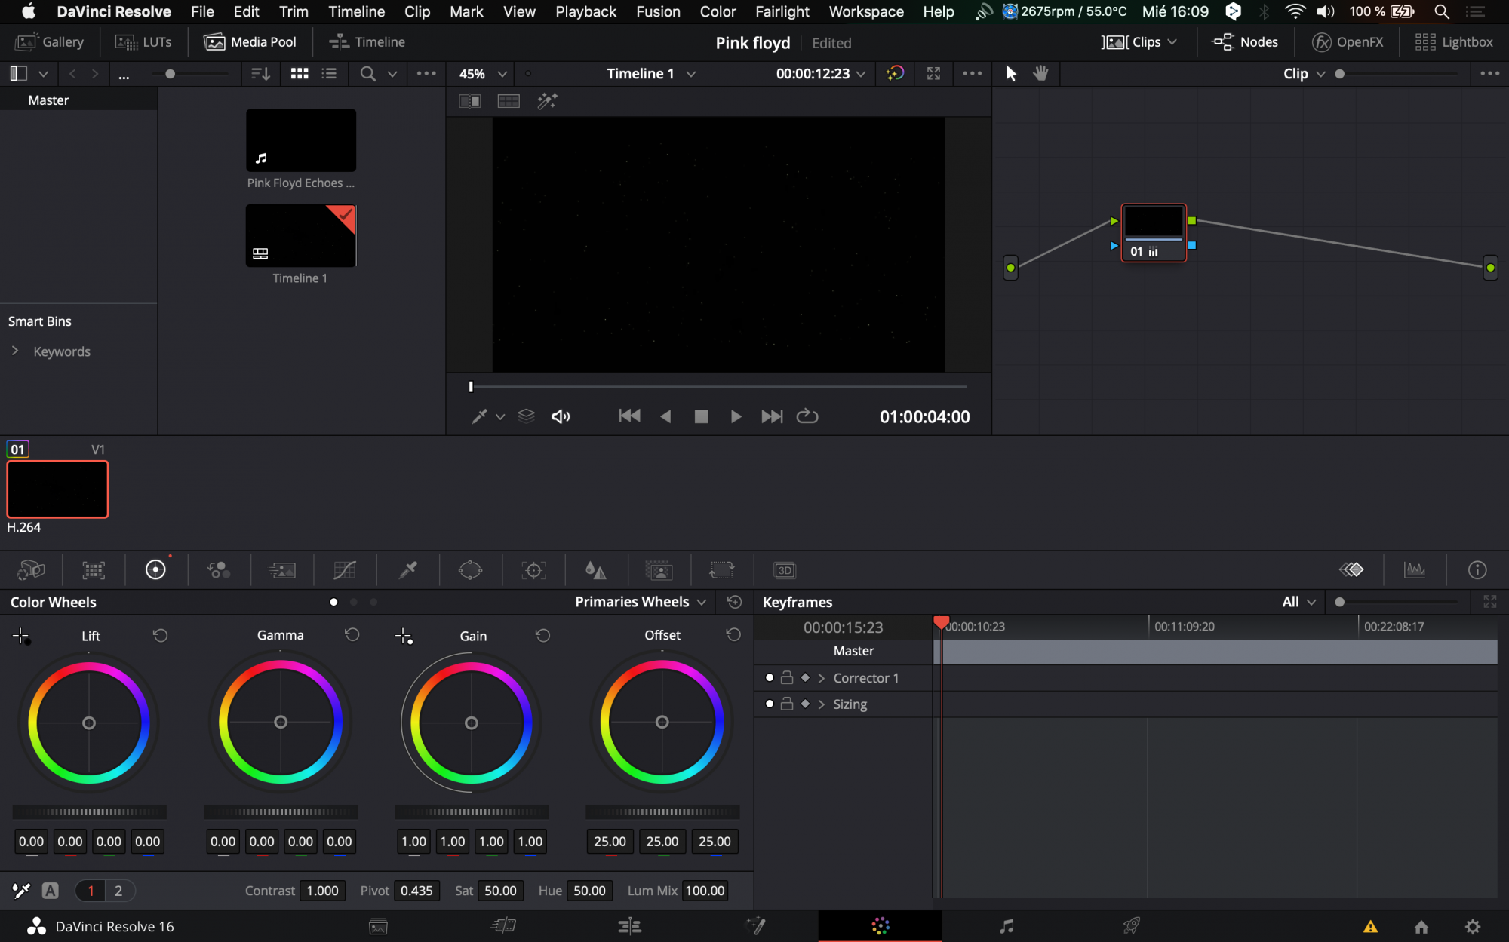Show the Nodes panel
1509x942 pixels.
[1245, 42]
